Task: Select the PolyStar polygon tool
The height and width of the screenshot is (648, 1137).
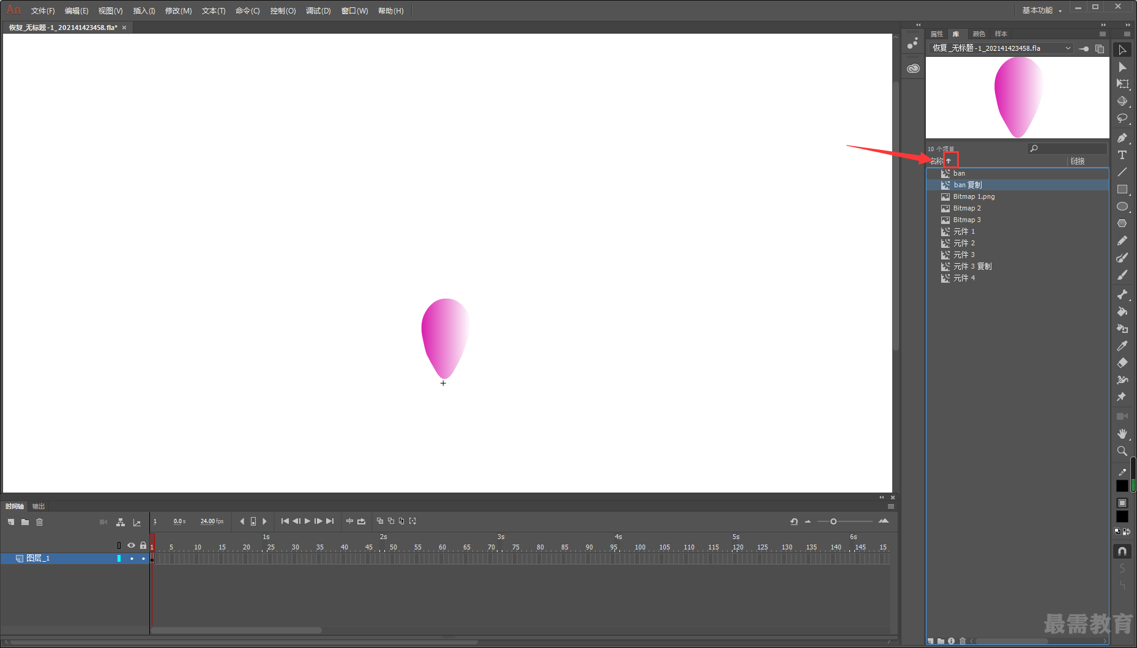Action: [1122, 223]
